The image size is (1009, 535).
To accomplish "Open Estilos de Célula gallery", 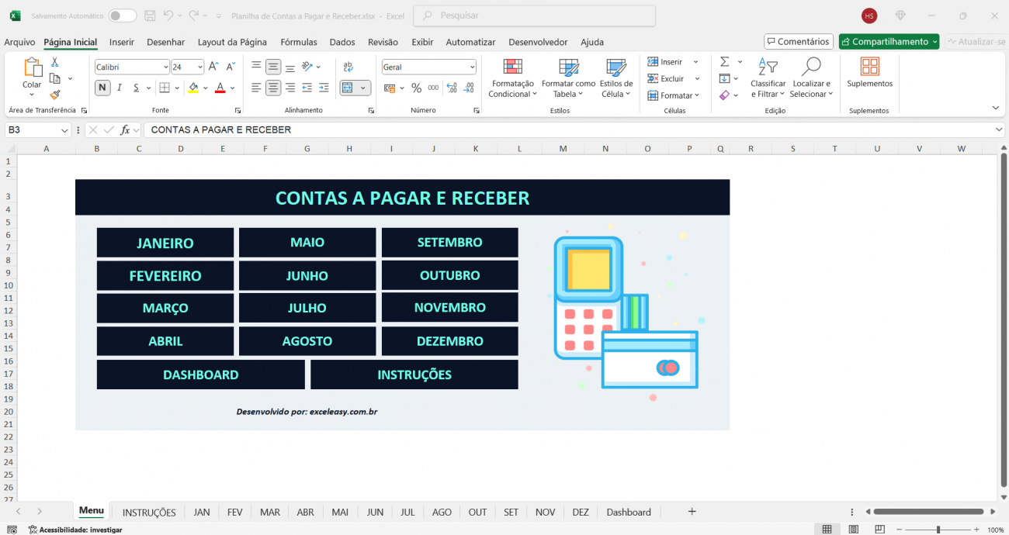I will 616,78.
